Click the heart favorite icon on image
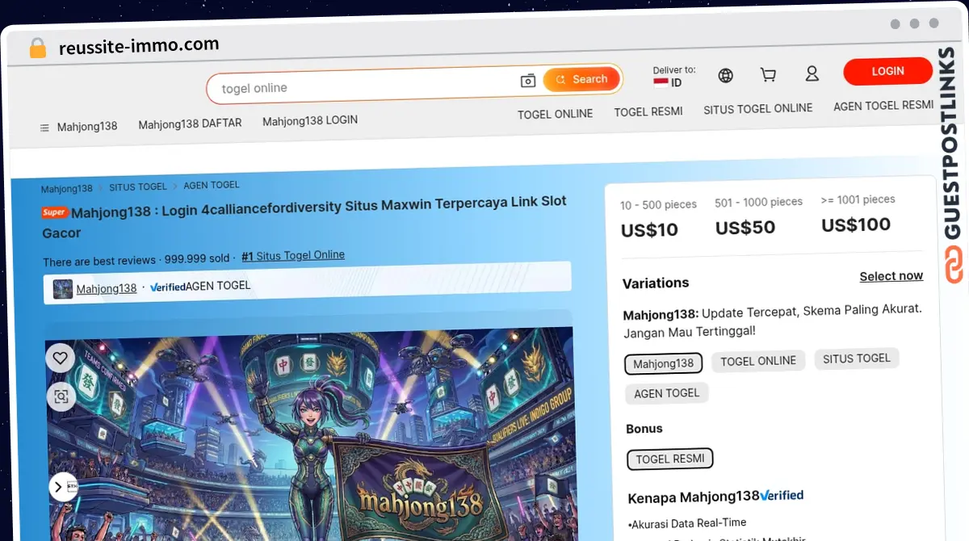The image size is (969, 541). (x=61, y=358)
